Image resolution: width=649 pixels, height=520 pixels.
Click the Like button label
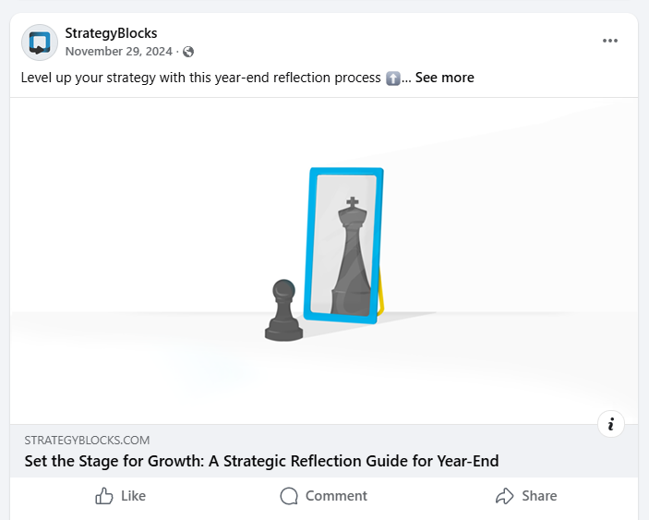(133, 496)
